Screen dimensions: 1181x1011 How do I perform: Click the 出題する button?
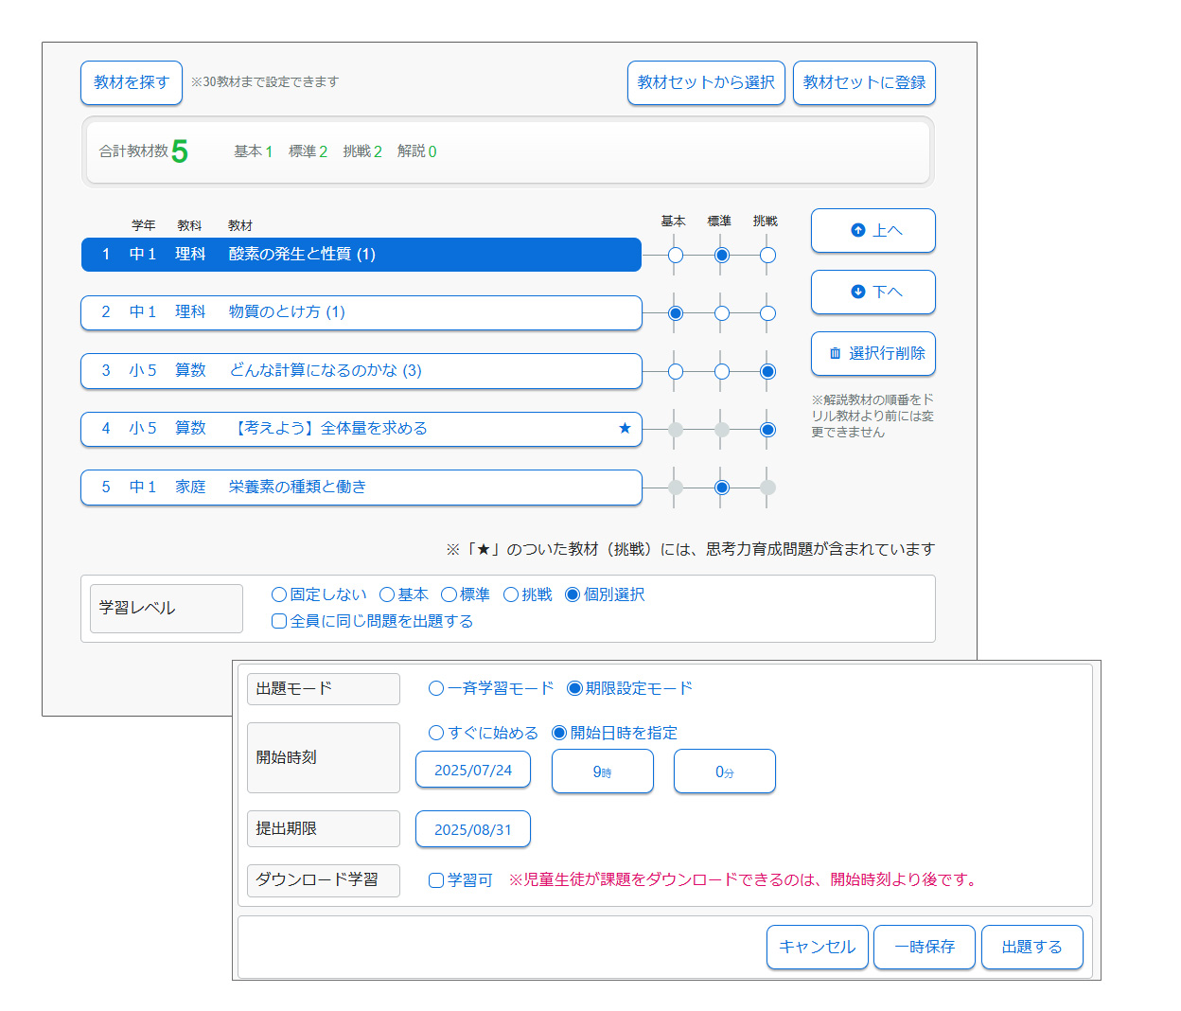(x=1031, y=948)
